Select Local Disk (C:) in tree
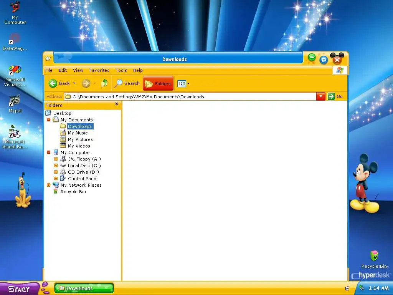The height and width of the screenshot is (295, 393). [x=84, y=165]
